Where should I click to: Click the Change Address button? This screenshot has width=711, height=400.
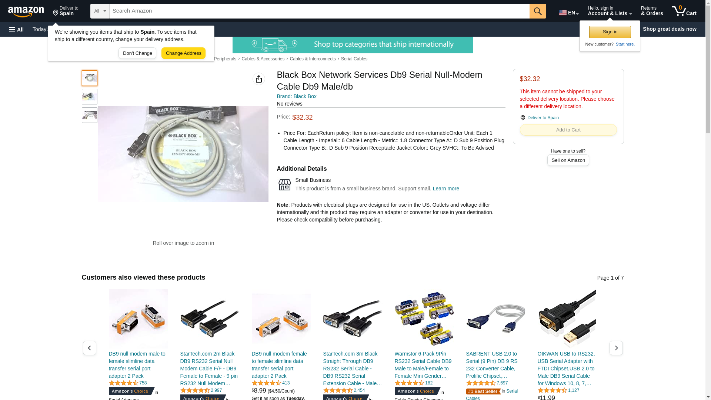(x=183, y=53)
